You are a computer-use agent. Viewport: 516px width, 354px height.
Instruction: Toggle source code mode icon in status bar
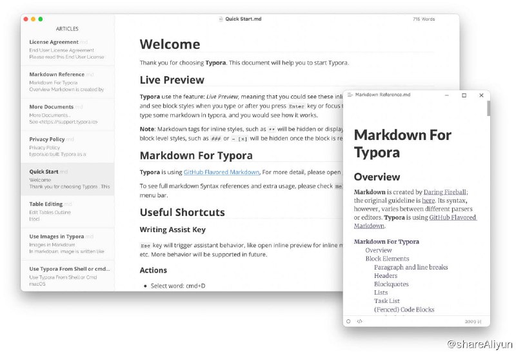pos(359,320)
